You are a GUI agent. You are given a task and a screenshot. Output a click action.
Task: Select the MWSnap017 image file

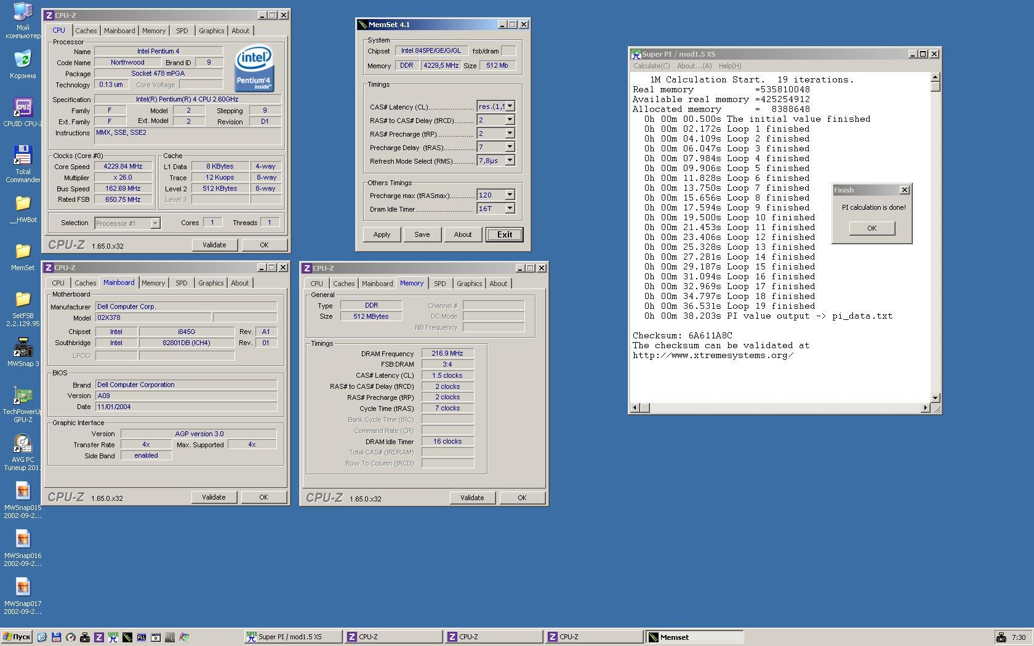tap(23, 596)
